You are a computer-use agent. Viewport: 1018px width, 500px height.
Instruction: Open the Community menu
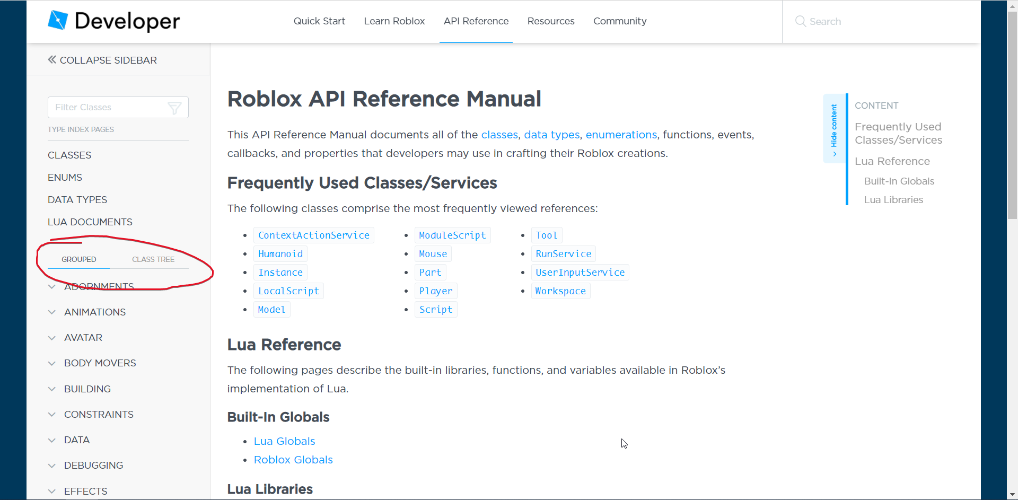[x=620, y=21]
